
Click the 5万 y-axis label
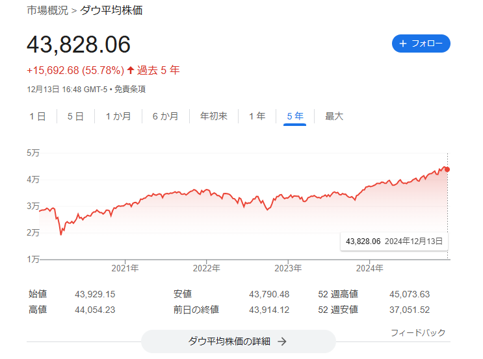[x=33, y=153]
